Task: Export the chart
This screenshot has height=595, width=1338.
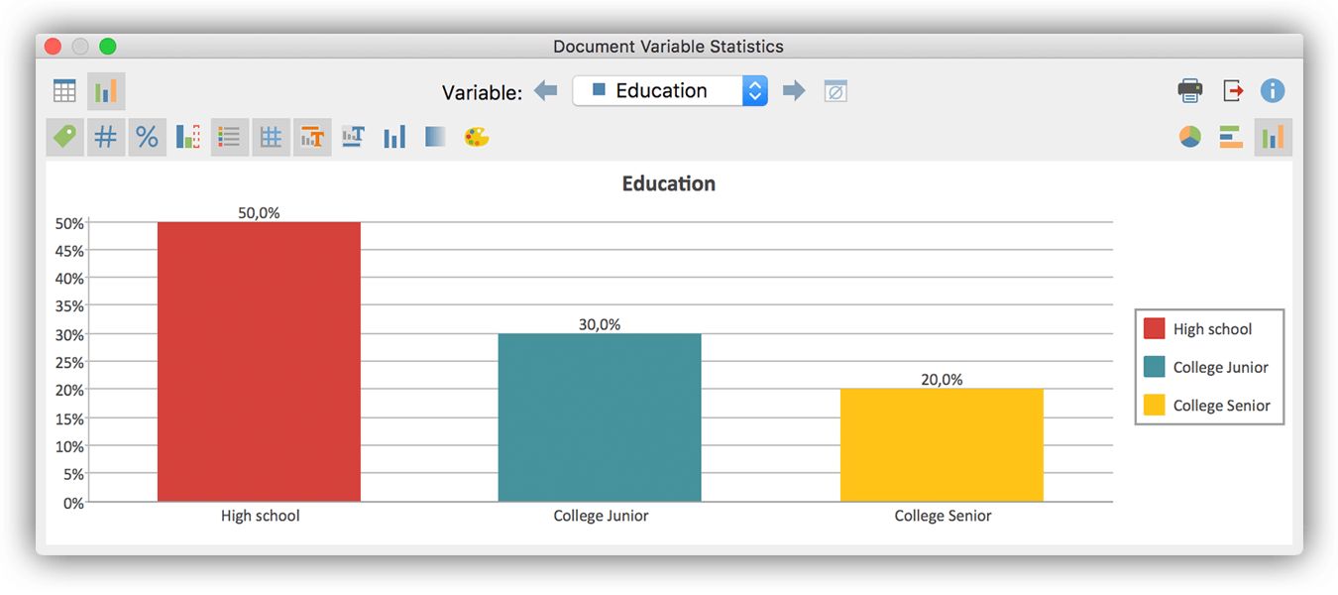Action: (x=1232, y=91)
